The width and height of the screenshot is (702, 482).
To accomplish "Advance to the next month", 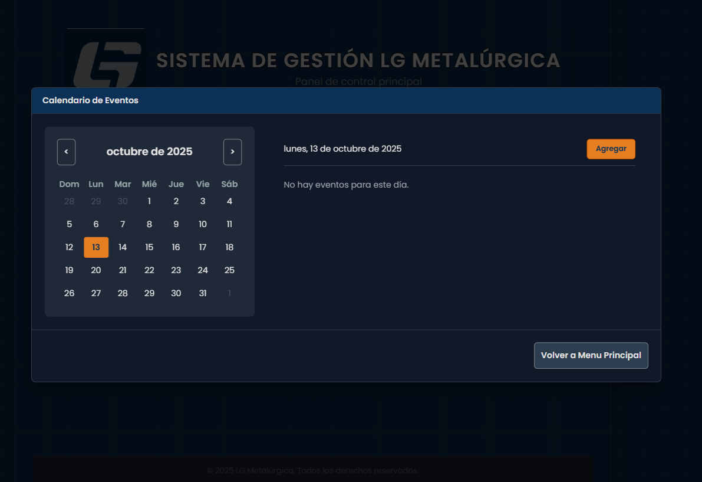I will pyautogui.click(x=232, y=152).
